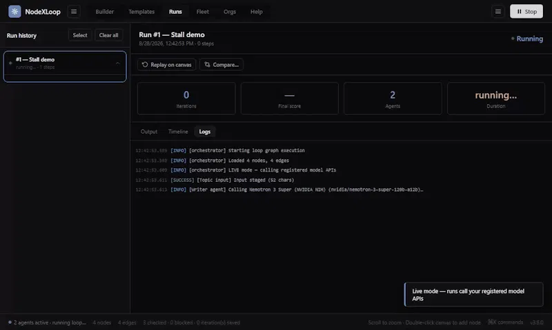Click ⌘K commands in status bar
The height and width of the screenshot is (330, 552).
[505, 322]
